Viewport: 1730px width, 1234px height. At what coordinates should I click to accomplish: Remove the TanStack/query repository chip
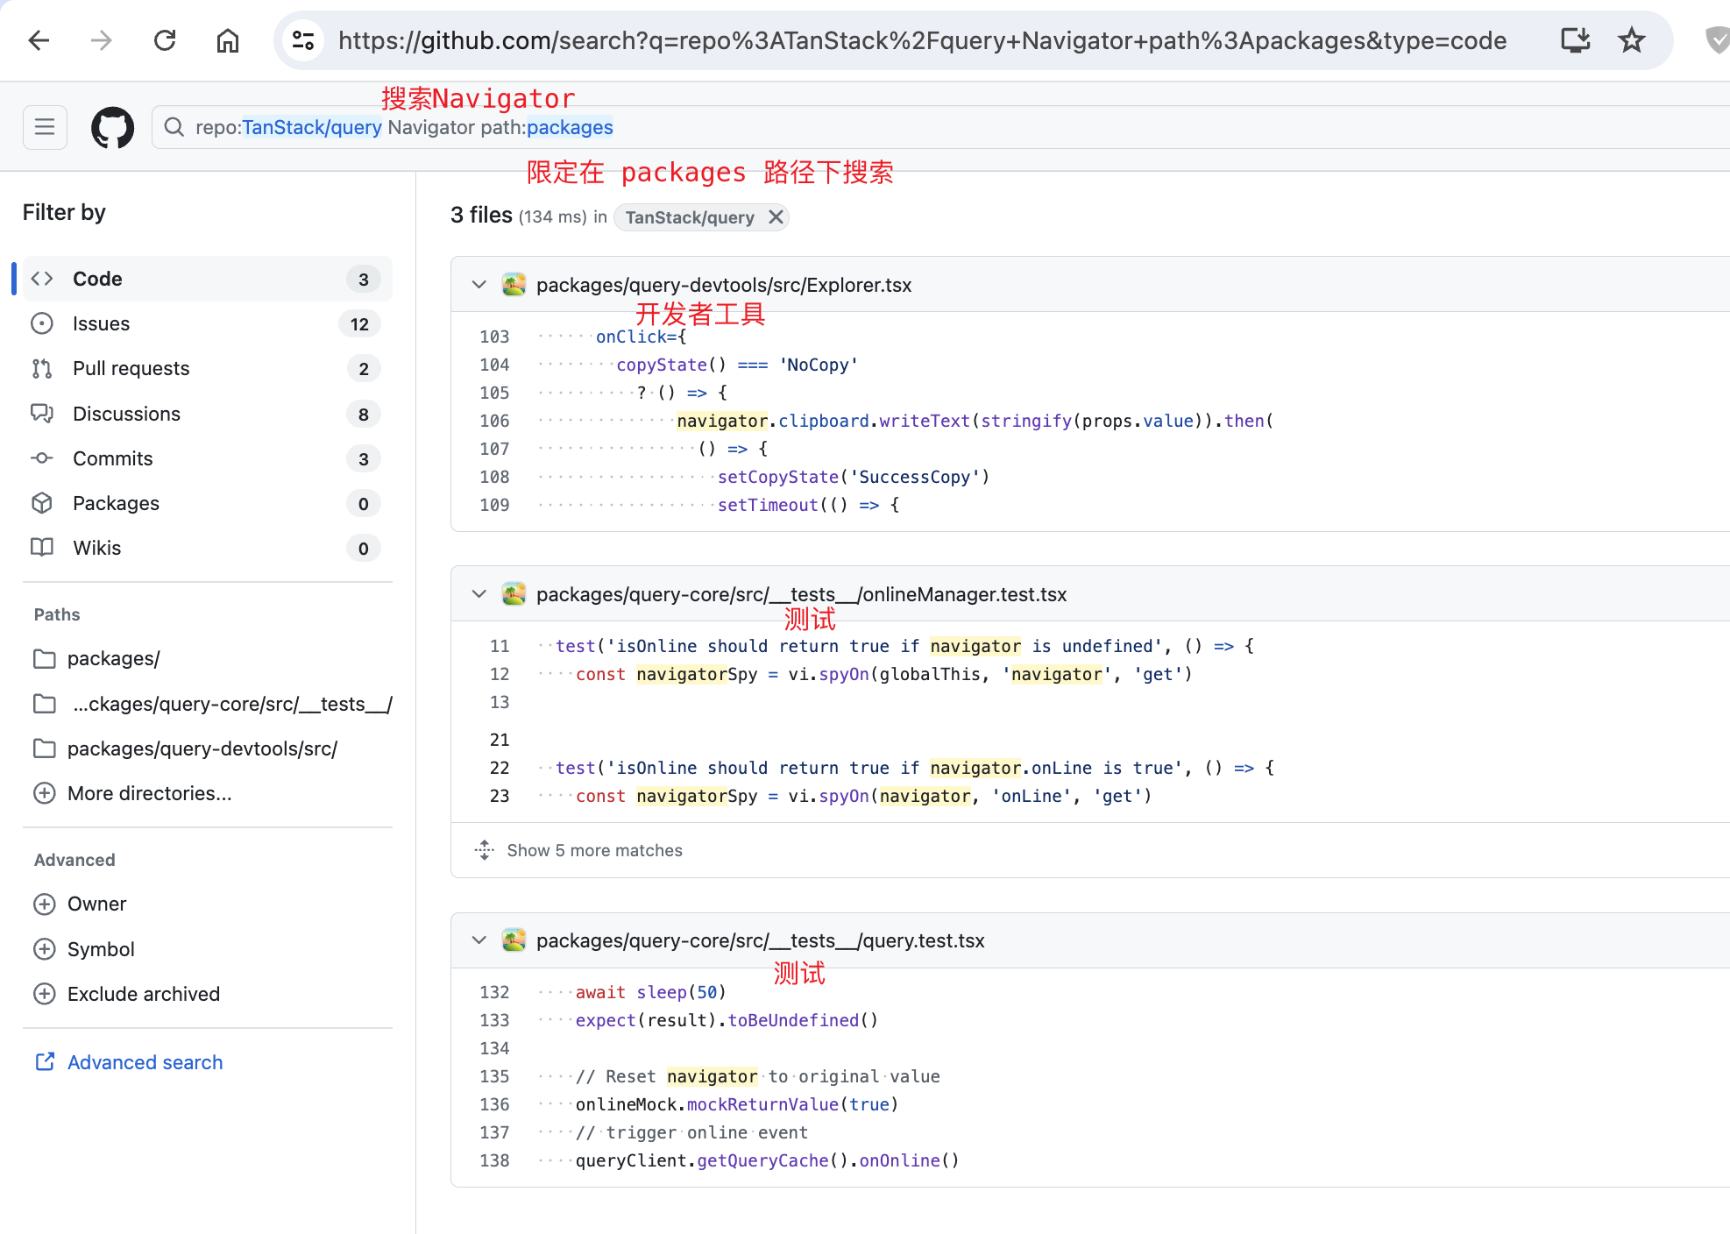775,217
